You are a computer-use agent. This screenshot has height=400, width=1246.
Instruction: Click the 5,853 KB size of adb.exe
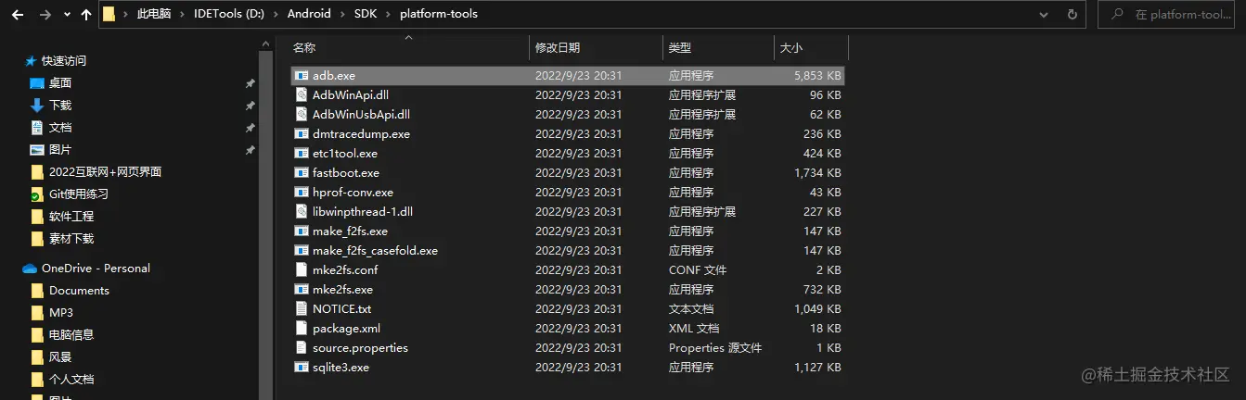[817, 75]
